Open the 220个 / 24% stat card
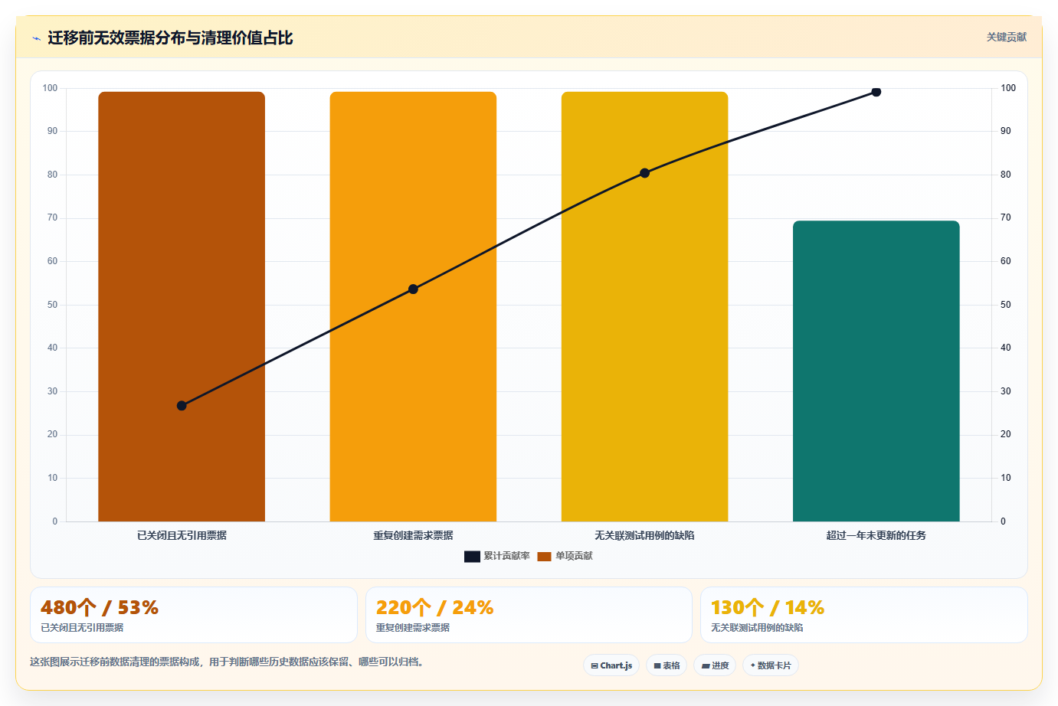Screen dimensions: 1058x706 pos(529,615)
